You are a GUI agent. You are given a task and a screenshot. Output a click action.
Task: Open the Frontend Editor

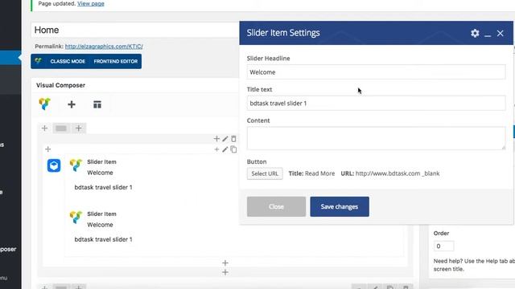(116, 61)
